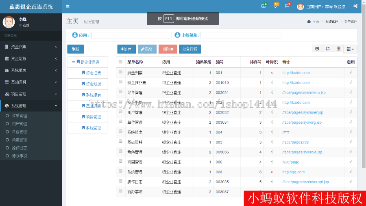Toggle sidebar with hamburger menu icon
366x206 pixels.
coord(68,7)
